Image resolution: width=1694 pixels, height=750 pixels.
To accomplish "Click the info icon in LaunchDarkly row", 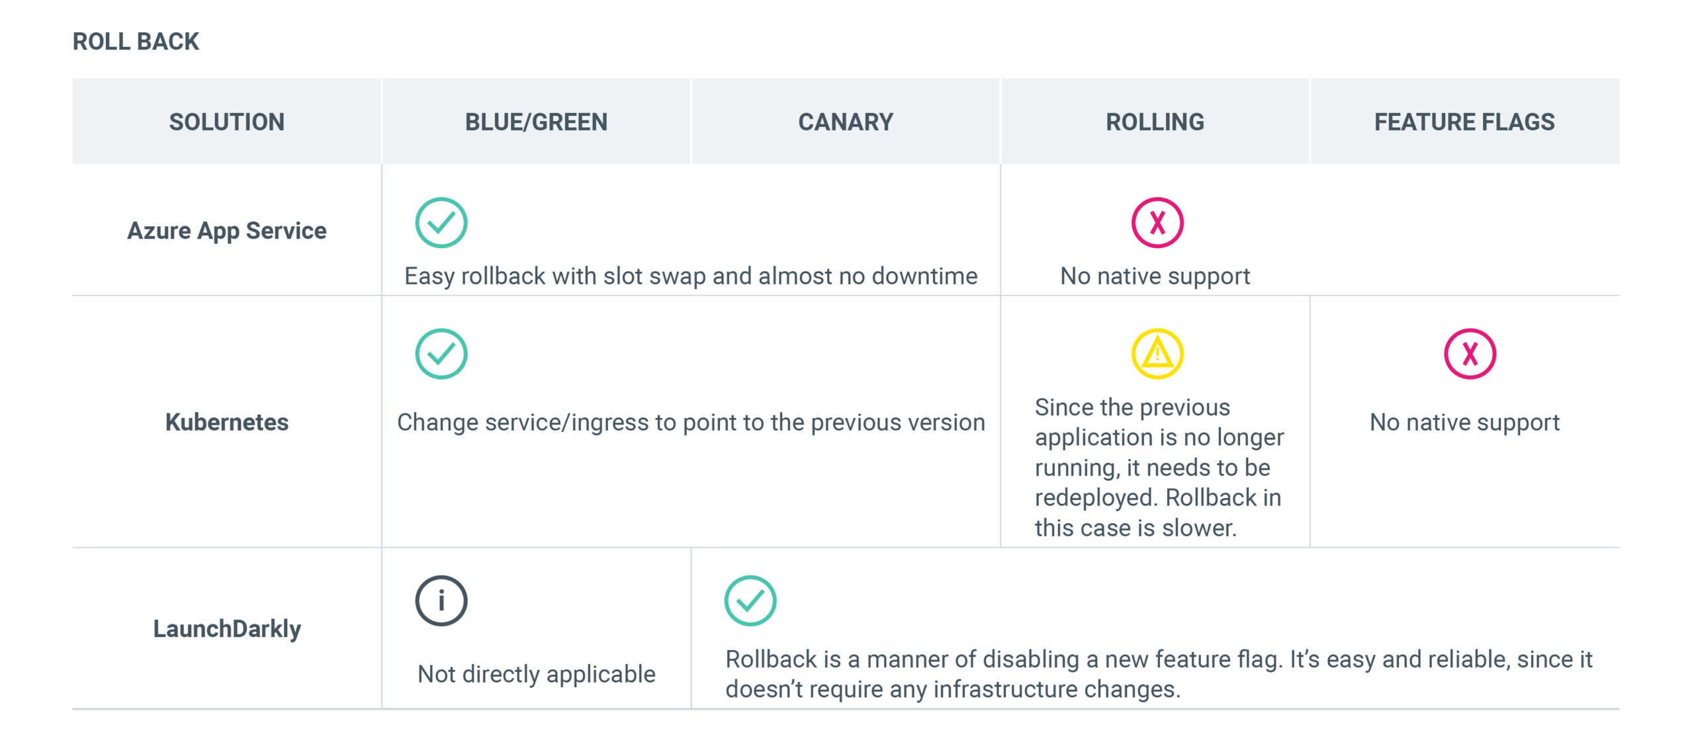I will click(x=441, y=601).
